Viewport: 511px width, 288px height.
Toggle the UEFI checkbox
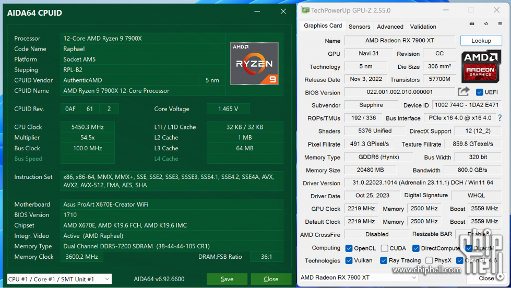[479, 92]
